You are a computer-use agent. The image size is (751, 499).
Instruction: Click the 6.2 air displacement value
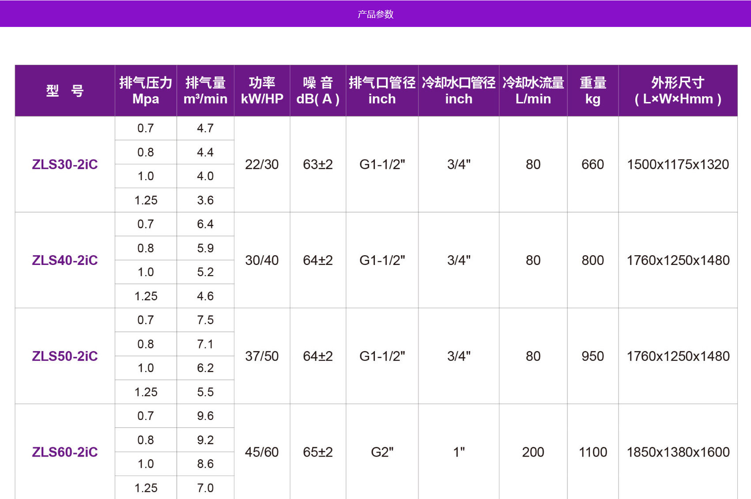[x=205, y=367]
